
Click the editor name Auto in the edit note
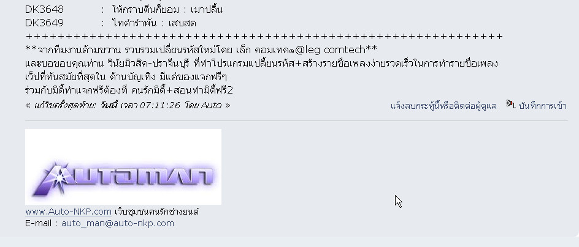[211, 106]
